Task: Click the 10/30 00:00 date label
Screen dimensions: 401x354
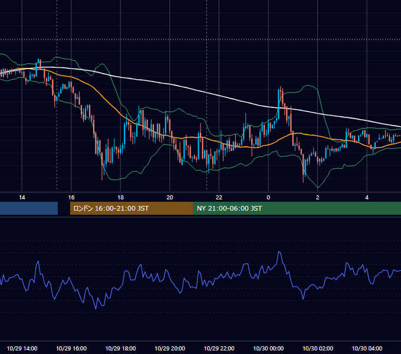Action: [x=268, y=348]
